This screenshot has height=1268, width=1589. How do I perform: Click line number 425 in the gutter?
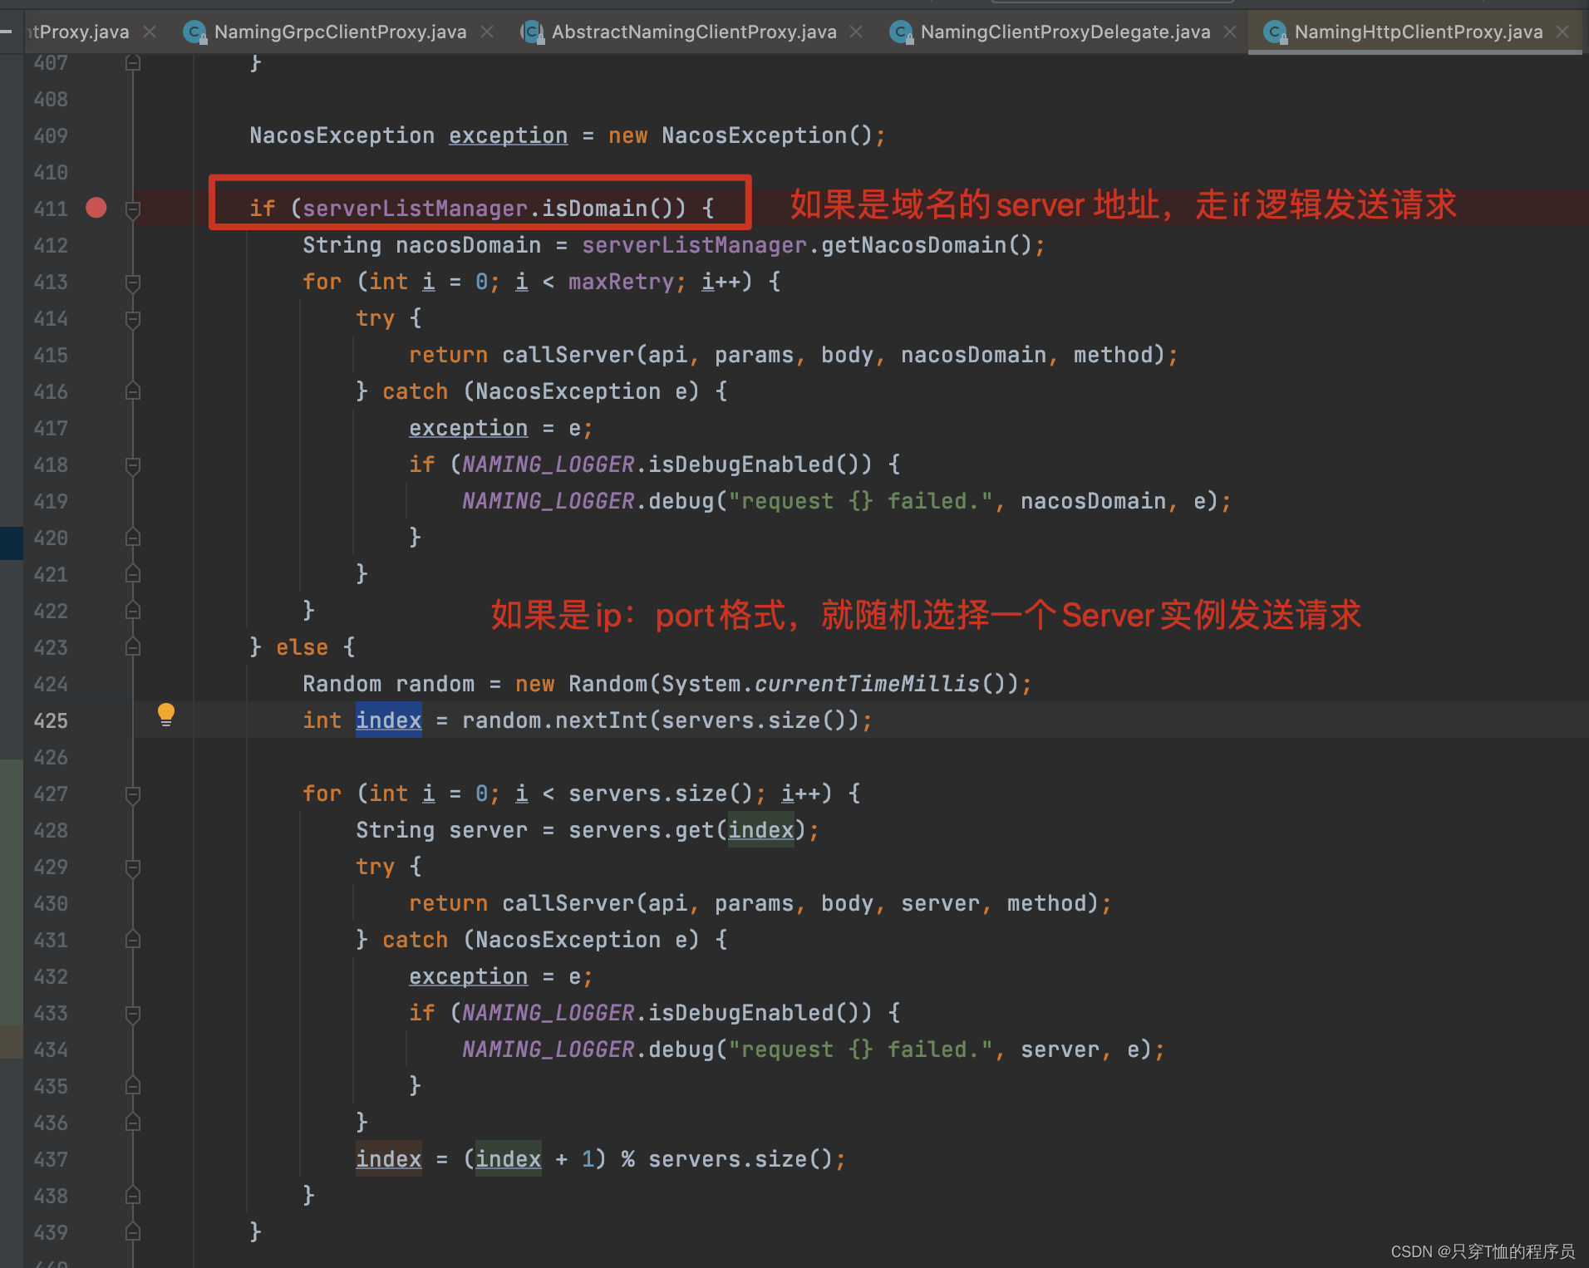pyautogui.click(x=51, y=720)
